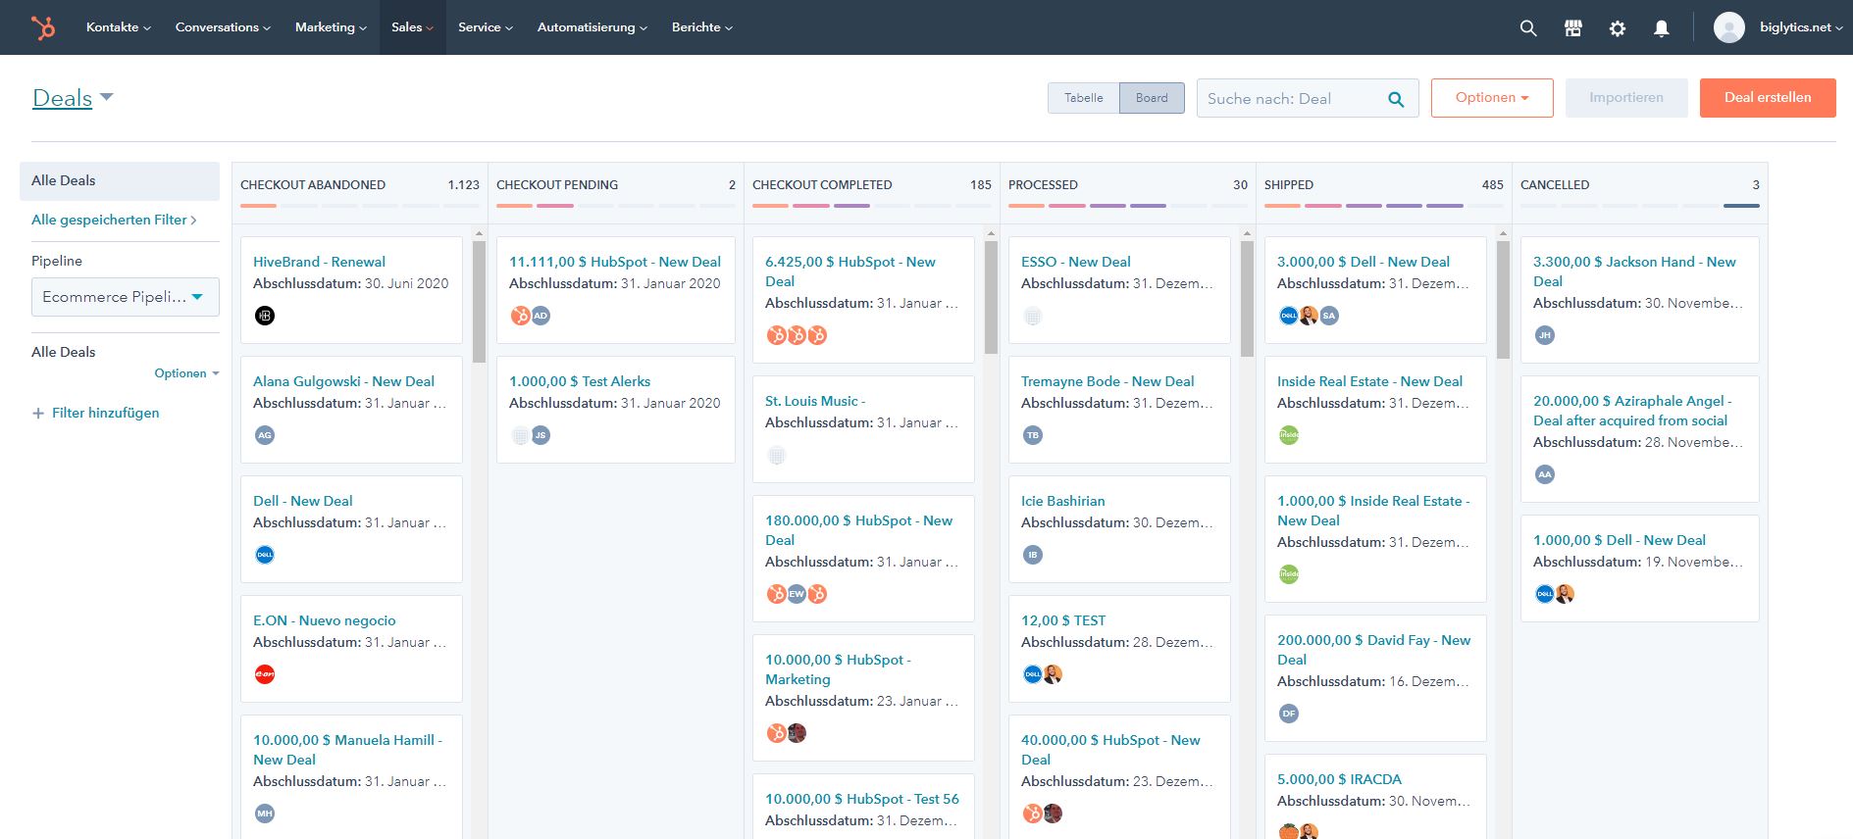
Task: Click the E.ON company logo avatar
Action: click(265, 674)
